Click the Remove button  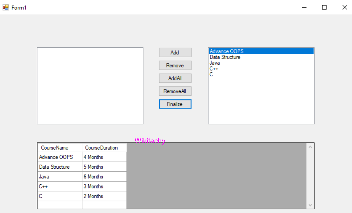click(x=175, y=65)
